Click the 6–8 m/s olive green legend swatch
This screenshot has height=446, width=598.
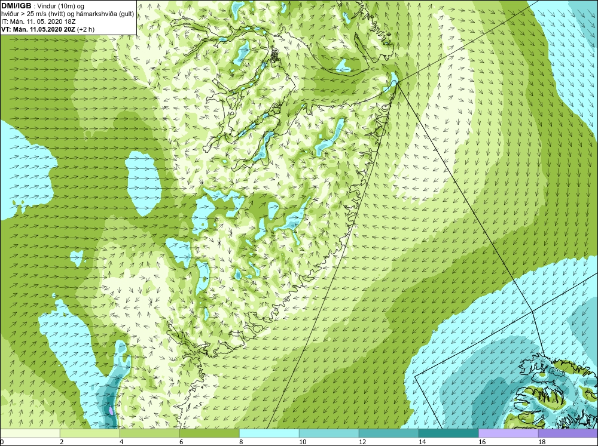coord(209,433)
